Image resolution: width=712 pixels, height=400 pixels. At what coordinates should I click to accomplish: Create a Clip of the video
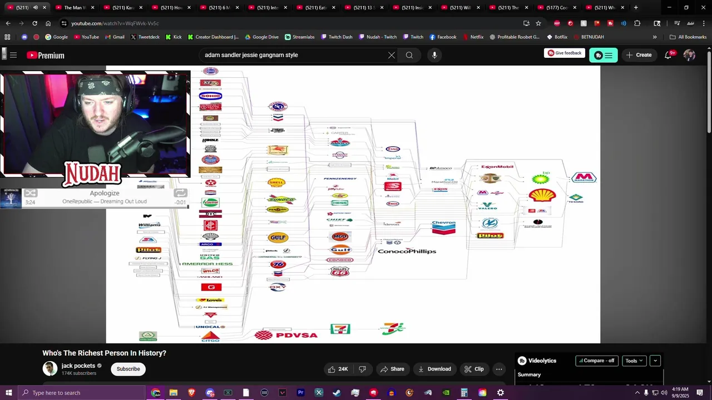474,369
